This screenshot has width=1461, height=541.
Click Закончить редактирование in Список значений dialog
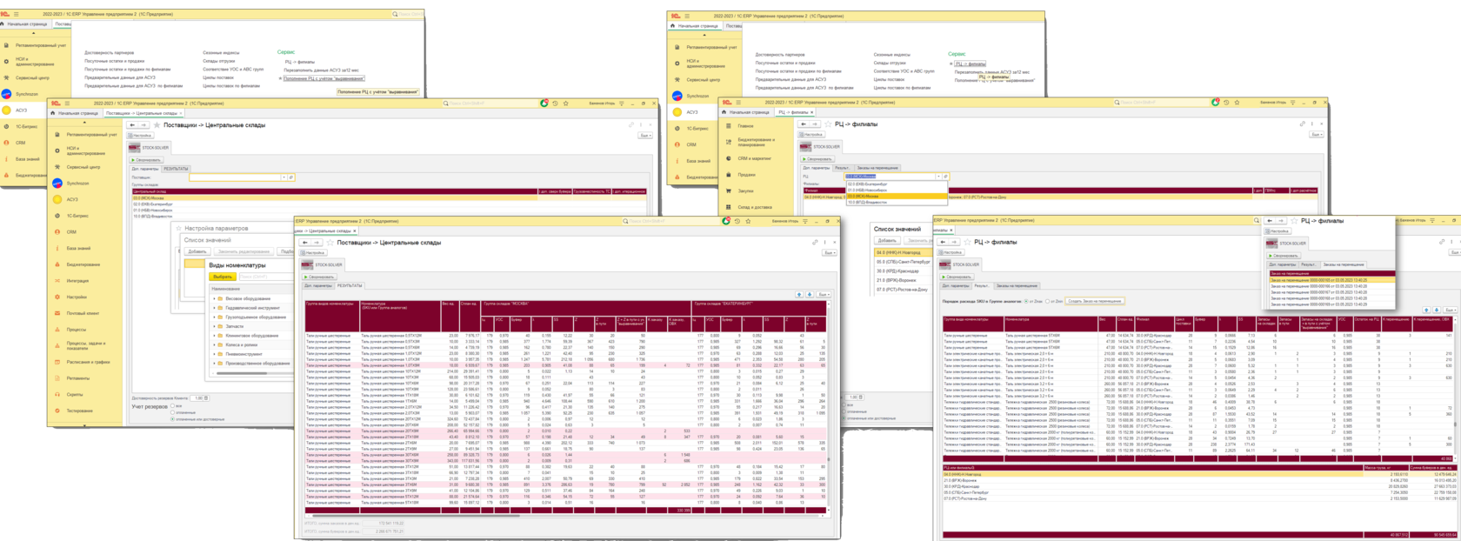243,251
